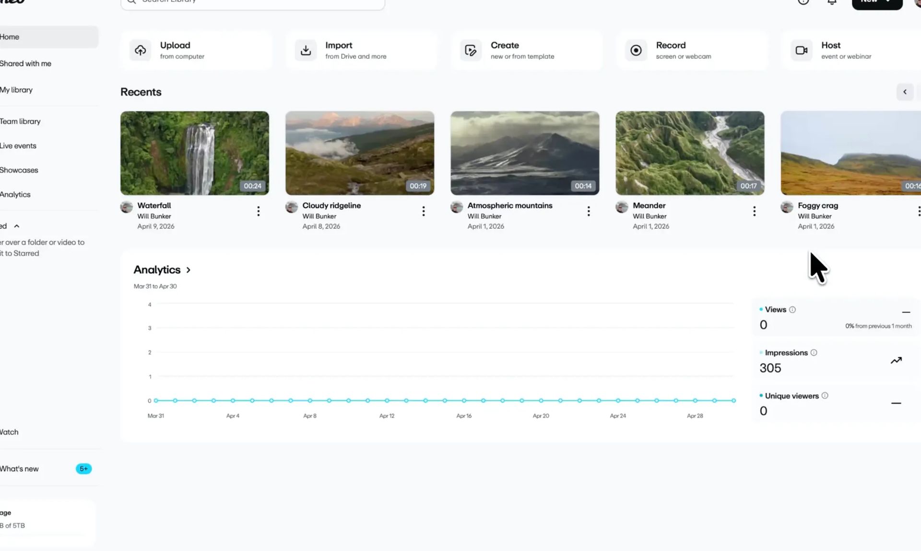Go to Home in sidebar
The height and width of the screenshot is (551, 921).
point(48,37)
